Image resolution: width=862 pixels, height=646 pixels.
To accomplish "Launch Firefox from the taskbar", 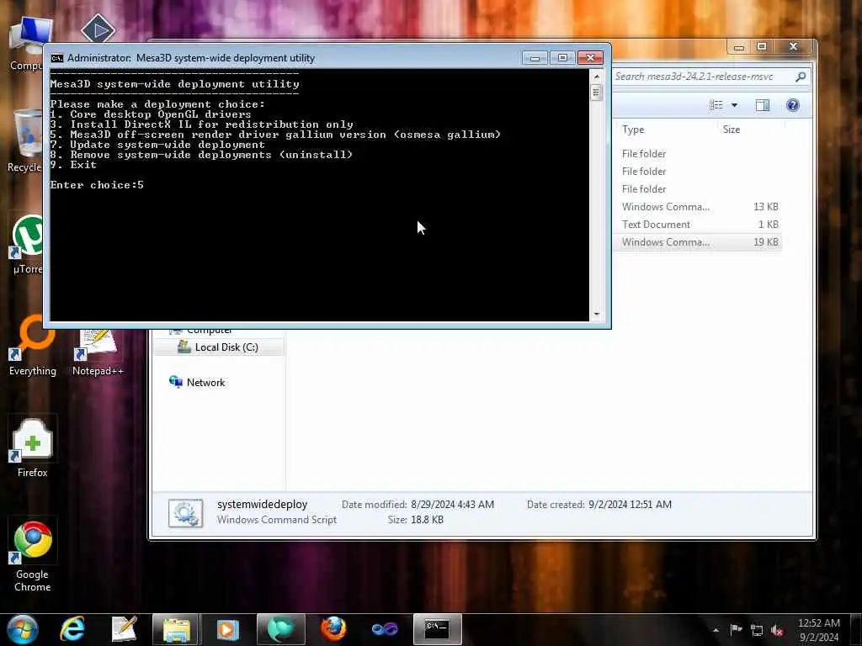I will click(x=333, y=629).
